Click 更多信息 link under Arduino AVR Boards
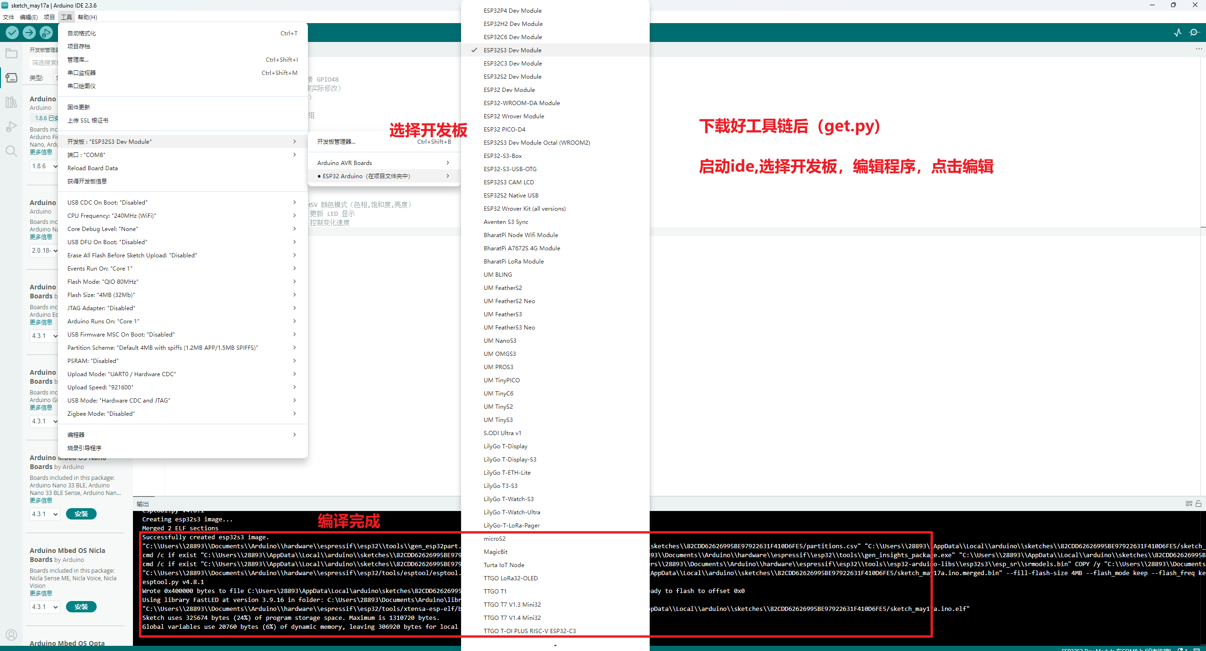The width and height of the screenshot is (1206, 651). point(41,152)
